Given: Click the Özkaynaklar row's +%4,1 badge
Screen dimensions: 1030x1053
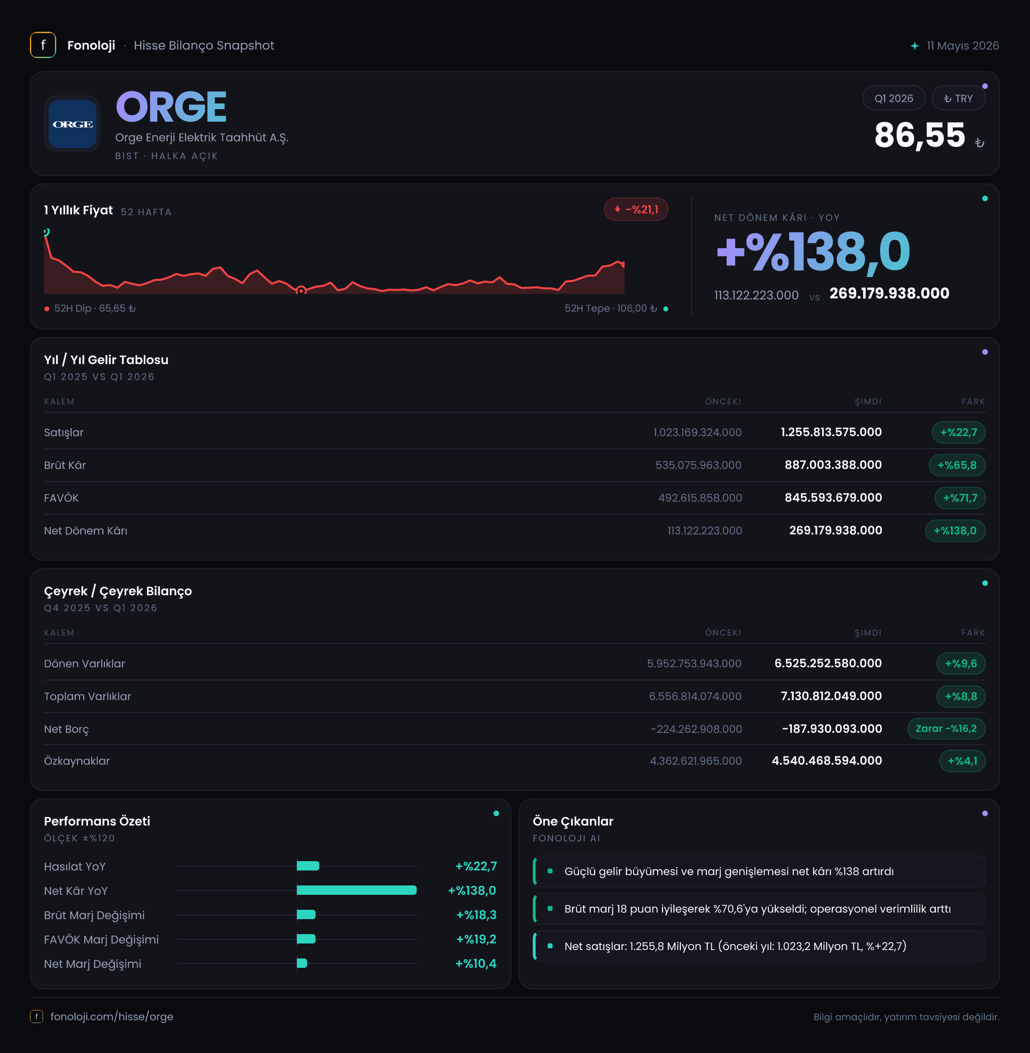Looking at the screenshot, I should [x=962, y=761].
